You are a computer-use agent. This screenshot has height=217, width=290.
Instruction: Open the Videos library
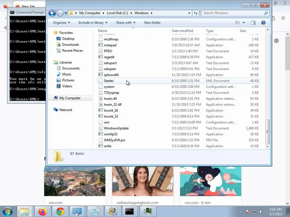tap(67, 86)
